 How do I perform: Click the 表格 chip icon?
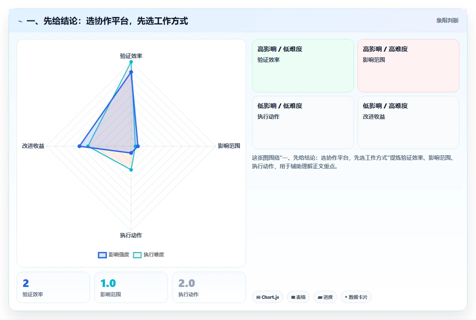pos(293,297)
